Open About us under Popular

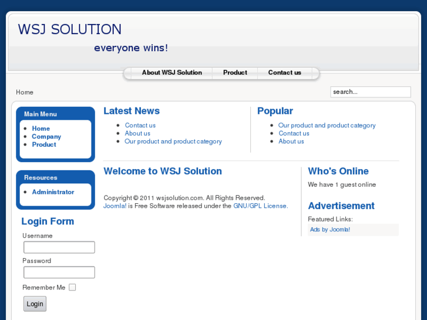click(x=291, y=142)
